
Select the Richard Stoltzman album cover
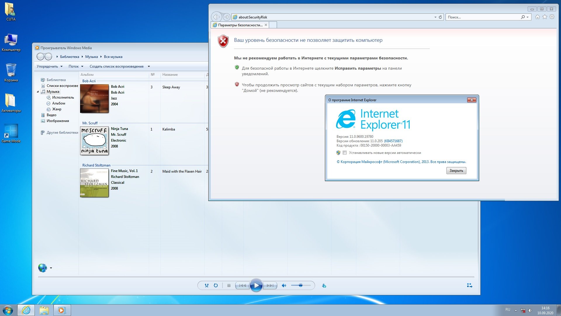(94, 183)
